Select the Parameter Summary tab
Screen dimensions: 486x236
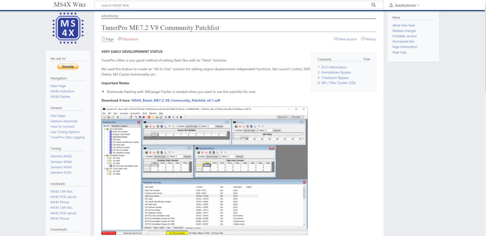[x=193, y=227]
